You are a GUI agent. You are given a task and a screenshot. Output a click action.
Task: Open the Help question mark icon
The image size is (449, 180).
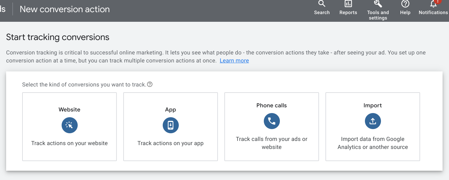tap(405, 4)
